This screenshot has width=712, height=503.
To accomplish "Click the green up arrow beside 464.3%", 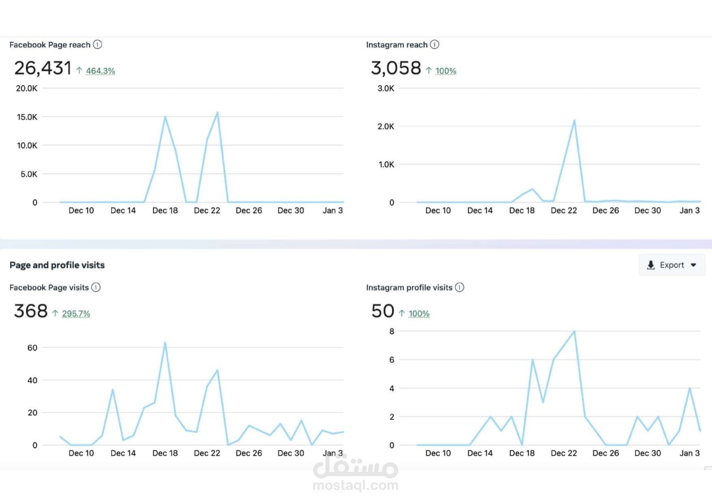I will [x=80, y=71].
